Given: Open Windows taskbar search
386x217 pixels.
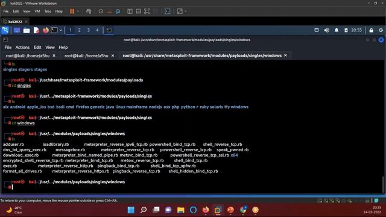Looking at the screenshot, I should coord(144,210).
